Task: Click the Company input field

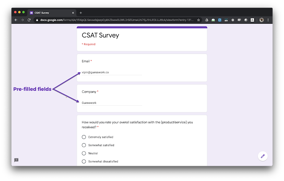Action: click(x=112, y=103)
